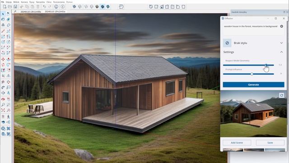The image size is (289, 163).
Task: Switch to Shaded face style
Action: pos(97,7)
